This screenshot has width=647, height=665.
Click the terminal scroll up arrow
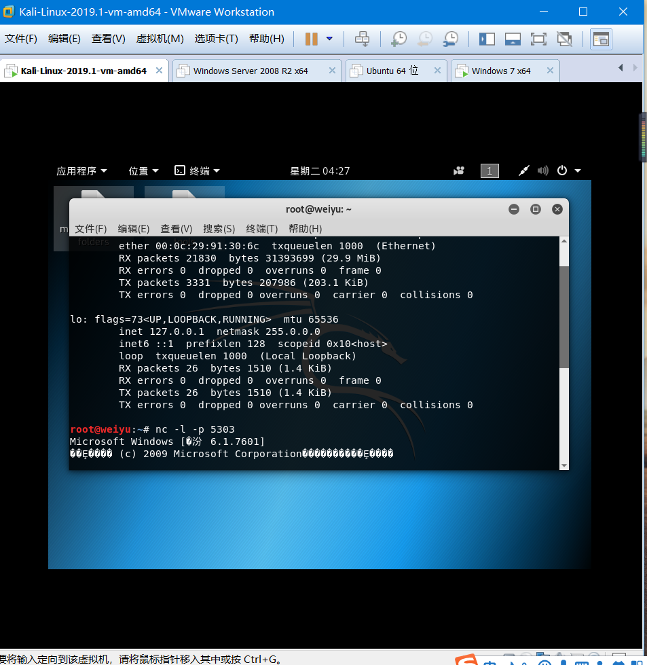(x=564, y=241)
